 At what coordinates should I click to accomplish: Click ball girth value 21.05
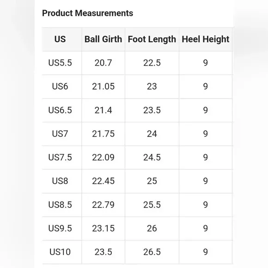pos(103,86)
